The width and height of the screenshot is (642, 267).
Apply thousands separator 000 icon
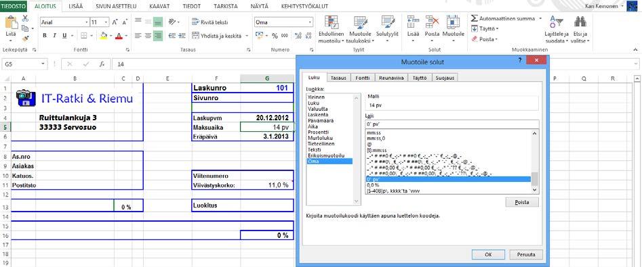(x=285, y=36)
